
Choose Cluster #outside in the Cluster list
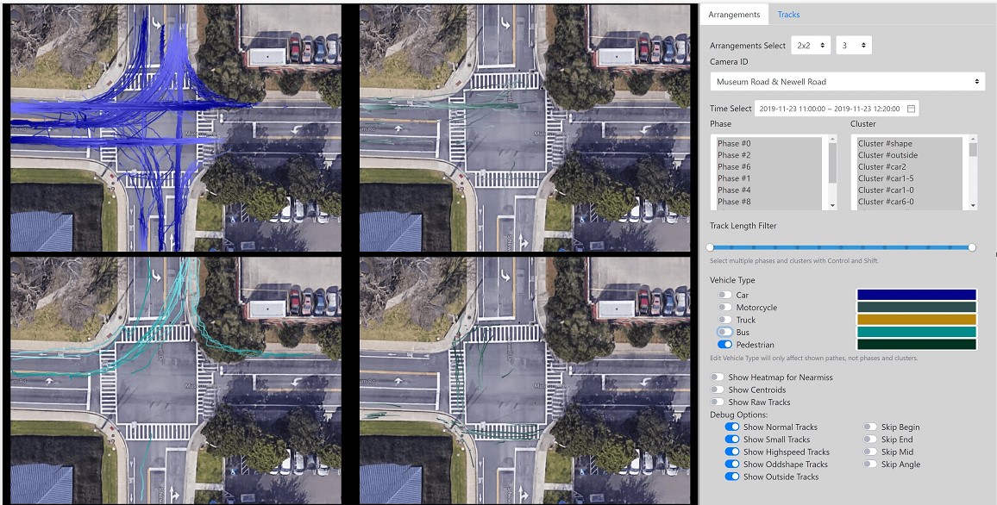(x=887, y=155)
